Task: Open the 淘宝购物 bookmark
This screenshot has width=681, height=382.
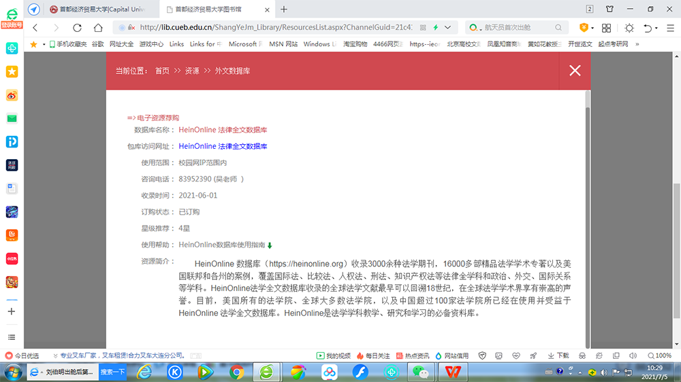Action: pos(355,44)
